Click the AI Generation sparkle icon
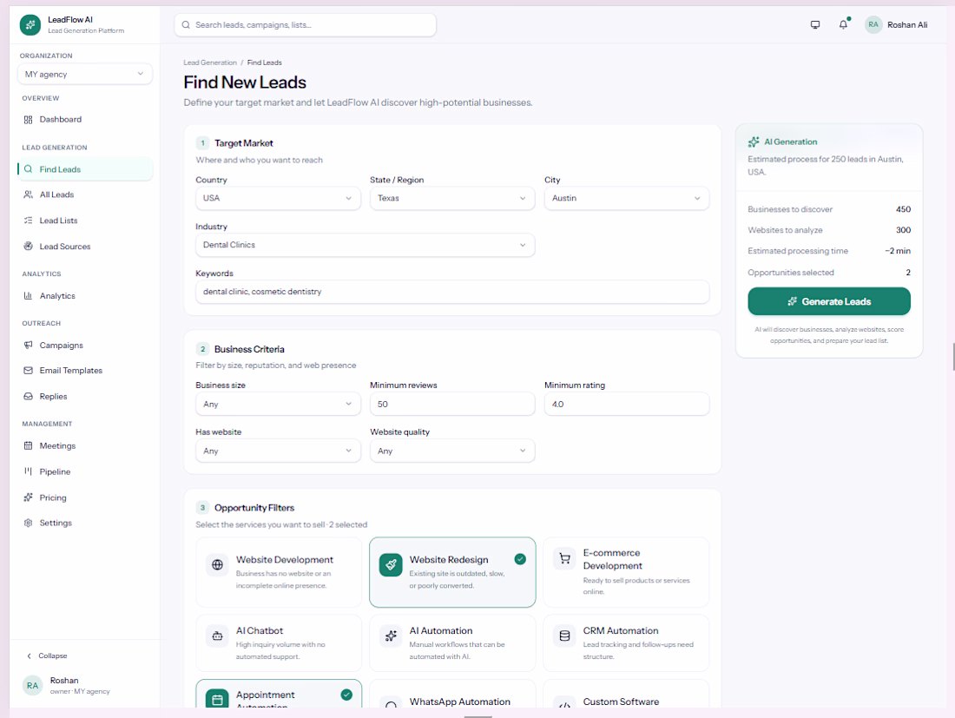 click(x=754, y=142)
